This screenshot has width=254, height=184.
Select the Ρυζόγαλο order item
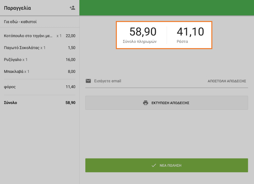click(40, 60)
